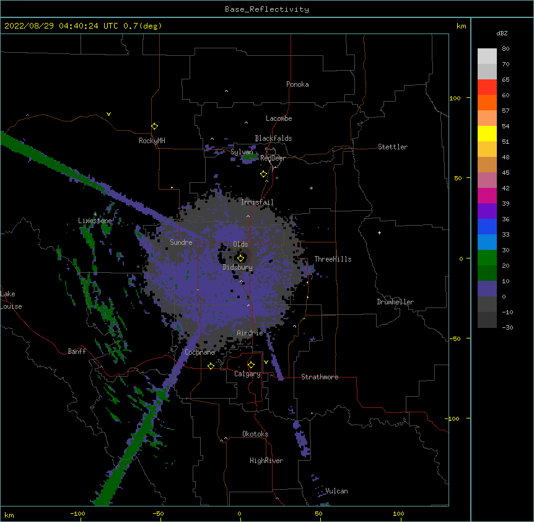Click the Lake Louise label
The width and height of the screenshot is (534, 522).
[x=11, y=300]
